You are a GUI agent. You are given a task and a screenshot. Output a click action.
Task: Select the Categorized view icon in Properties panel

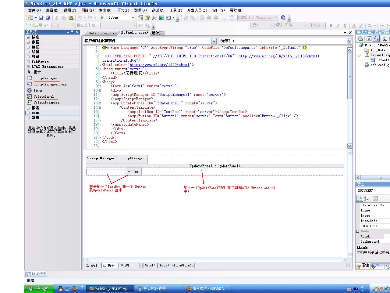pyautogui.click(x=360, y=198)
